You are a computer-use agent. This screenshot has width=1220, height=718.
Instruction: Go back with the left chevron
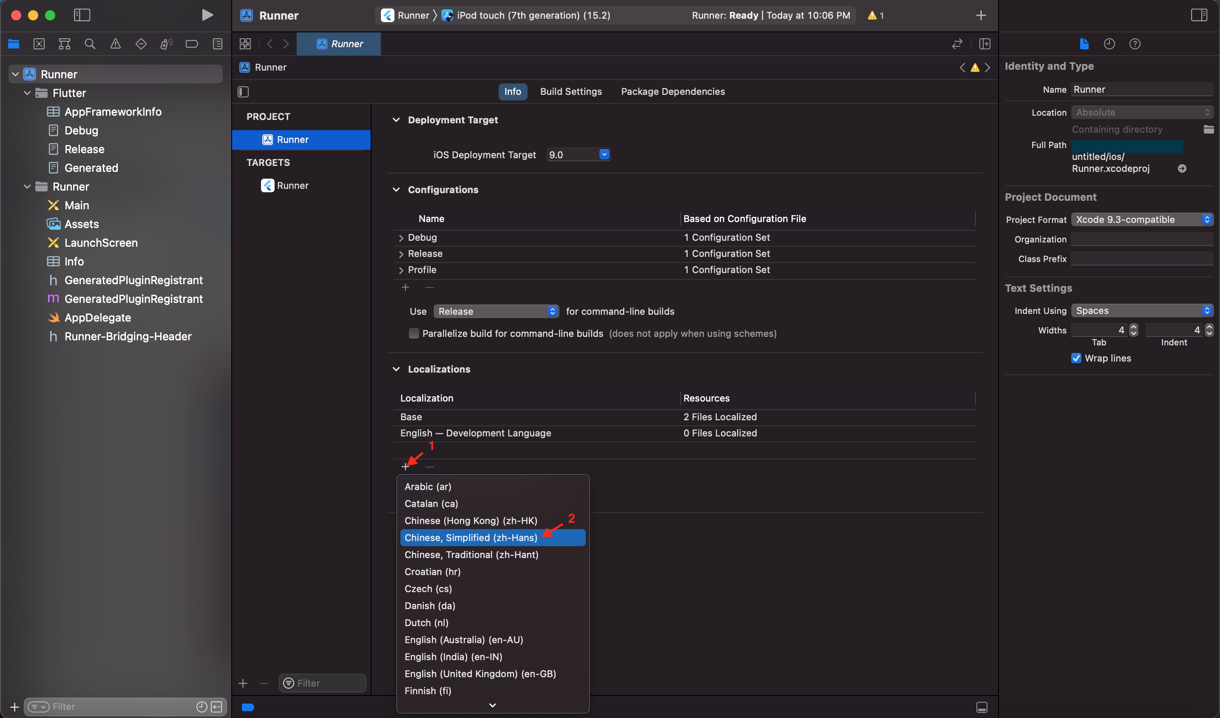pyautogui.click(x=270, y=44)
